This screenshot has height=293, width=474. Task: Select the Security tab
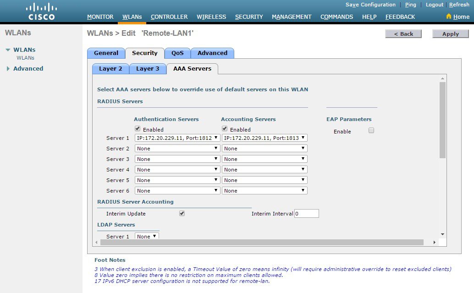[145, 53]
